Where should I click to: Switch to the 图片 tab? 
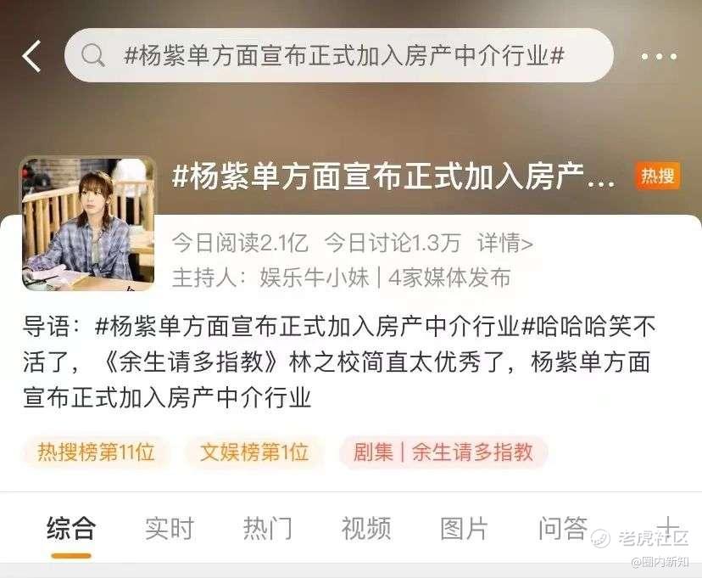465,528
